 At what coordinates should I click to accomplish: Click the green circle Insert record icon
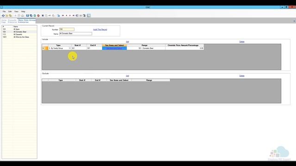point(35,16)
